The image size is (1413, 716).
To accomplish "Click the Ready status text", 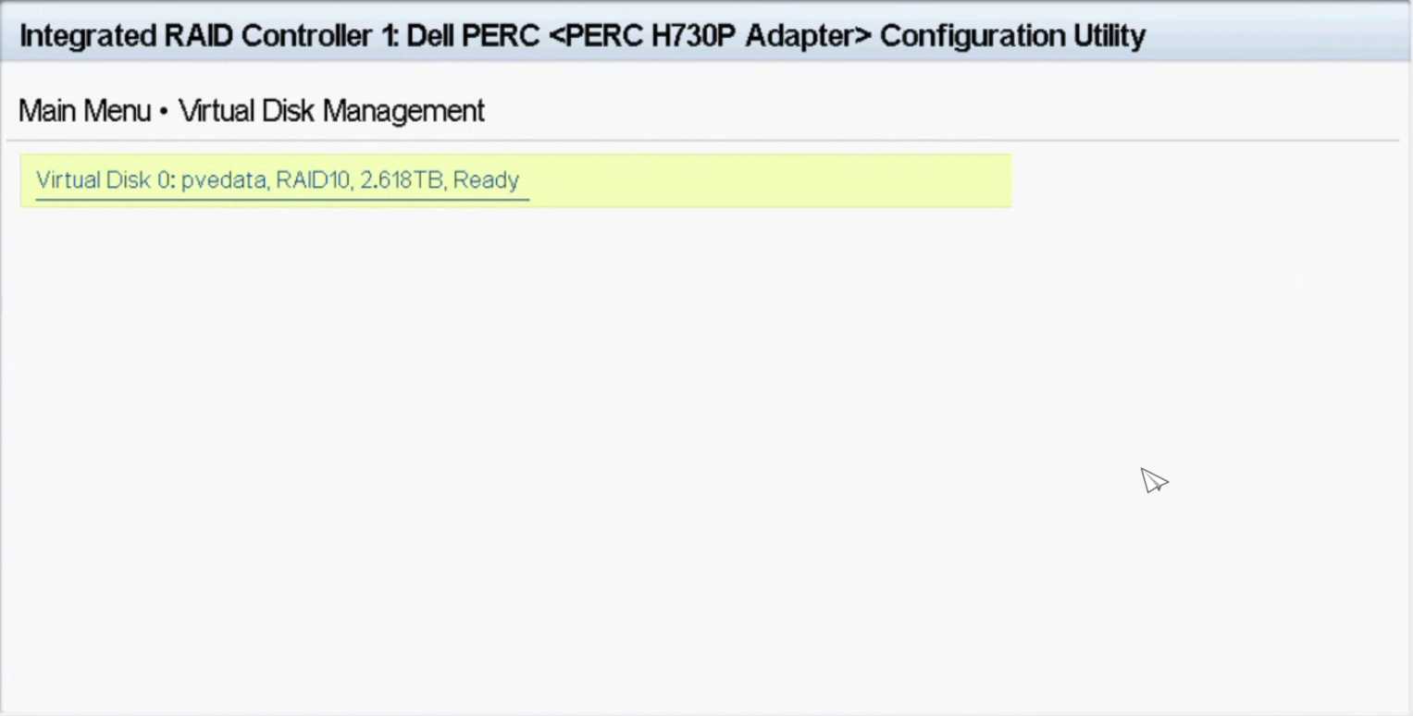I will [486, 180].
